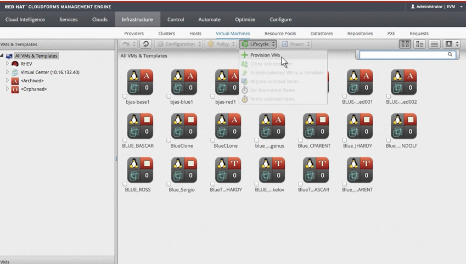466x264 pixels.
Task: Open the Administrator user menu
Action: click(x=436, y=7)
